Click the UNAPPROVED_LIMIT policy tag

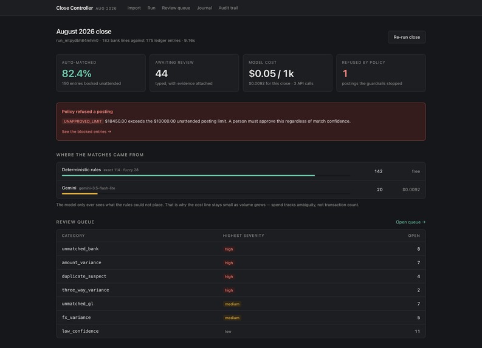83,121
